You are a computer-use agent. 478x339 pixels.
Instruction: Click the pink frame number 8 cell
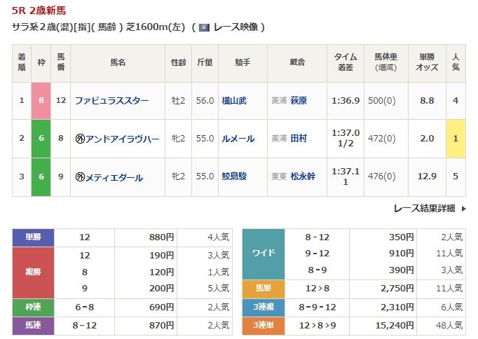[41, 100]
